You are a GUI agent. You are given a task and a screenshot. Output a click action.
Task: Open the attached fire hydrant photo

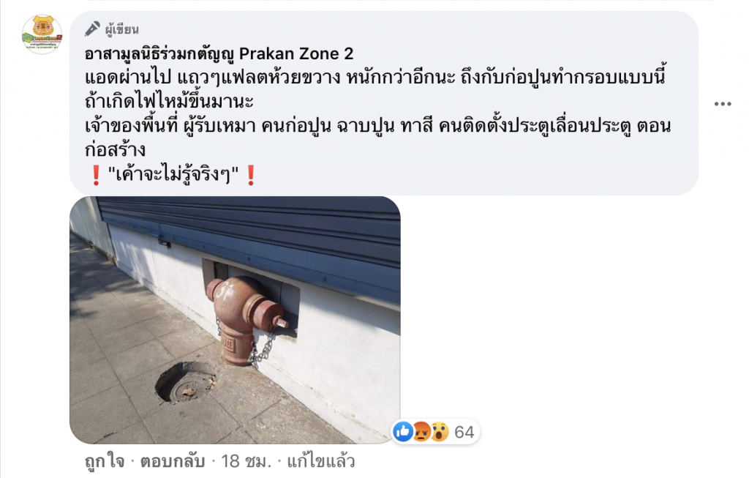235,320
